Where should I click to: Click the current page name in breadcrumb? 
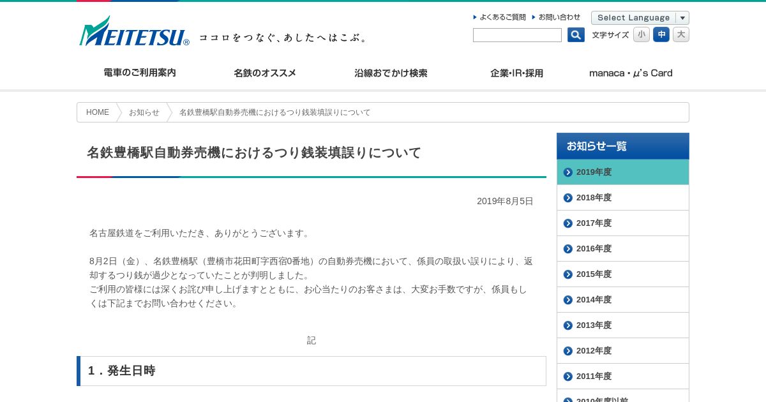click(x=275, y=112)
